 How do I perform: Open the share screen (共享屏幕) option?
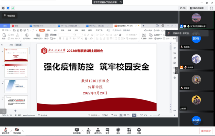coord(77,130)
